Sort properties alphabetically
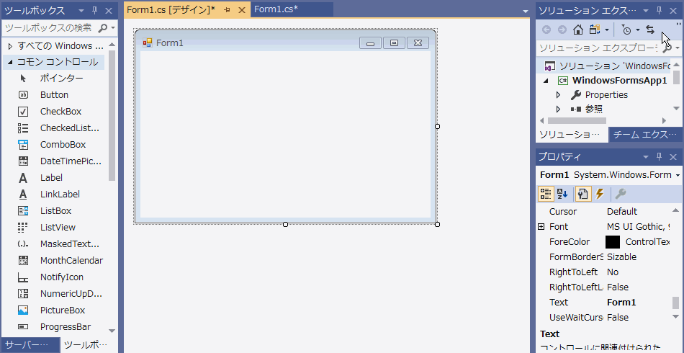This screenshot has height=353, width=684. tap(562, 194)
